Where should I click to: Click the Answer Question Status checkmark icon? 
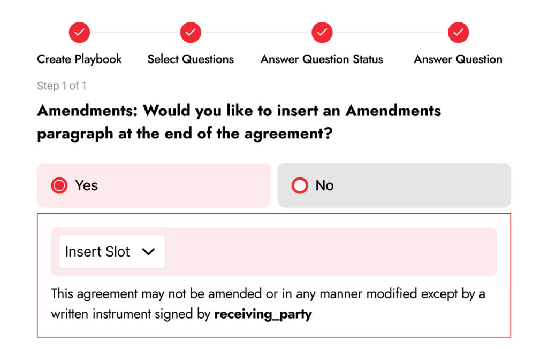tap(322, 33)
